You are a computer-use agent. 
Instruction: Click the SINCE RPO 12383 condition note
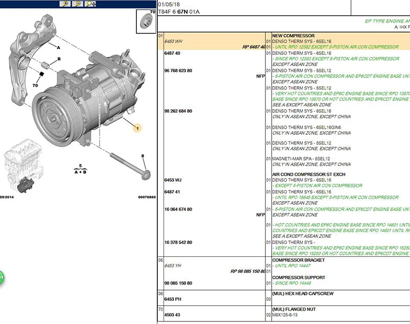[x=336, y=59]
